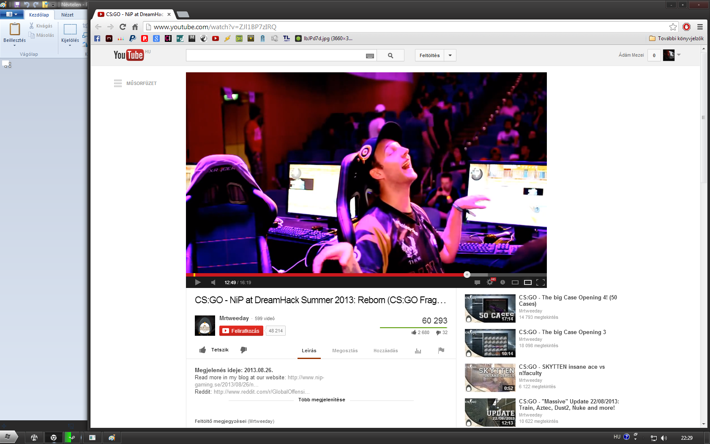Screen dimensions: 710x444
Task: Open the Mrtweeday channel link
Action: point(234,318)
